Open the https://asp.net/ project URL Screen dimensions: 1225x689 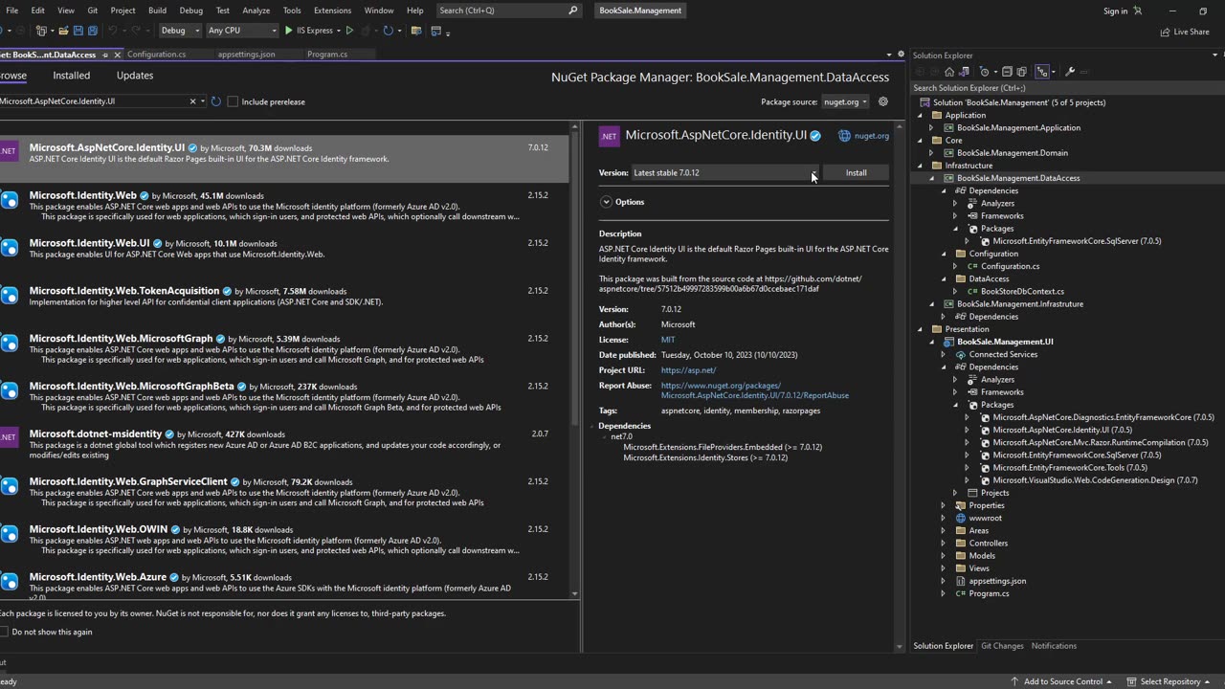[x=688, y=370]
